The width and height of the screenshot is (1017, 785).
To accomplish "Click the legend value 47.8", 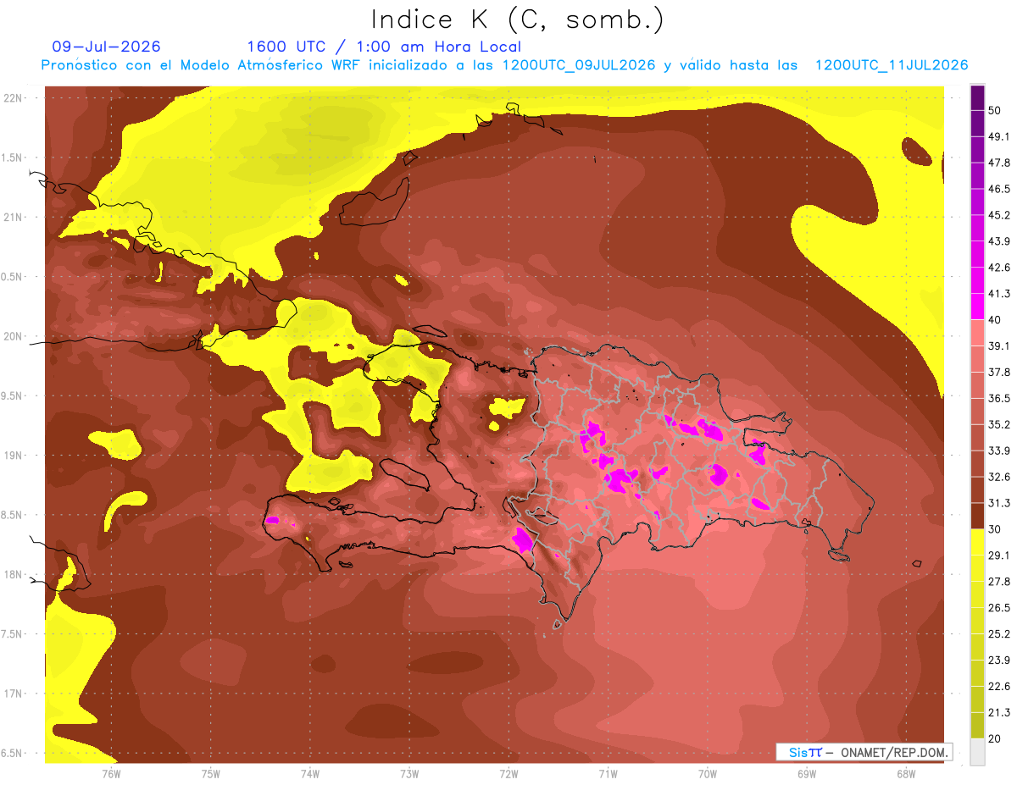I will tap(999, 163).
